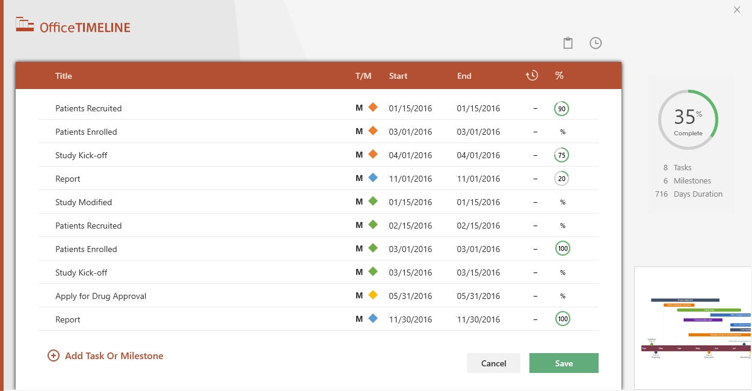Sort by the Title column header
The height and width of the screenshot is (391, 752).
[64, 76]
